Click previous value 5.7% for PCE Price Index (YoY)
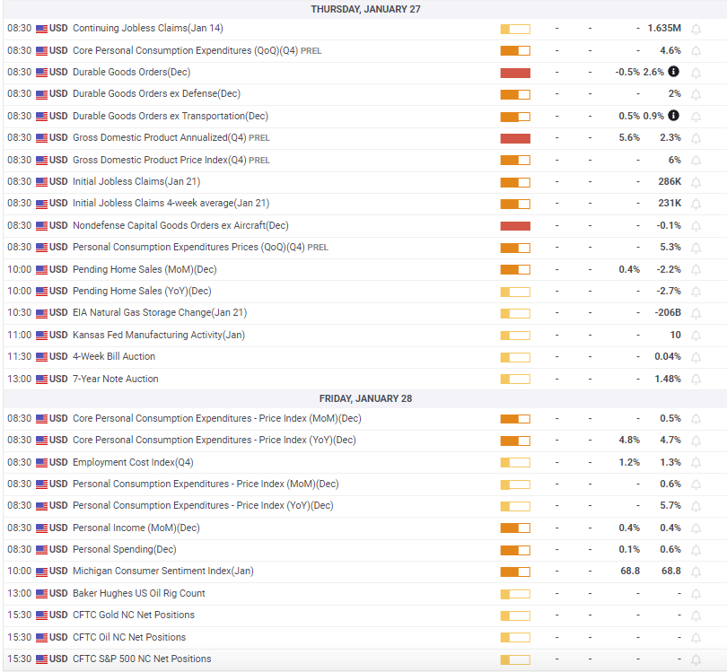 (x=670, y=505)
